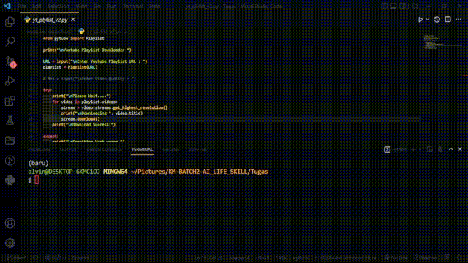Open the Testing flask view
The height and width of the screenshot is (263, 468).
tap(10, 121)
